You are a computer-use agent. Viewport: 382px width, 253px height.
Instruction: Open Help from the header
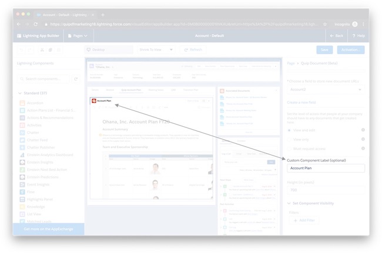(x=358, y=36)
